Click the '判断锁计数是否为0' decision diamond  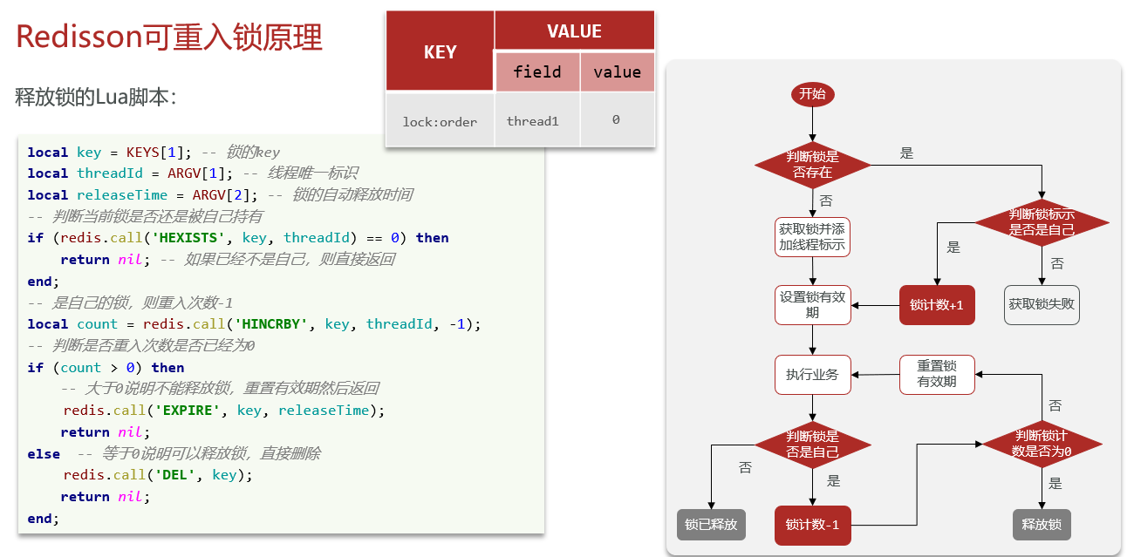coord(1042,444)
